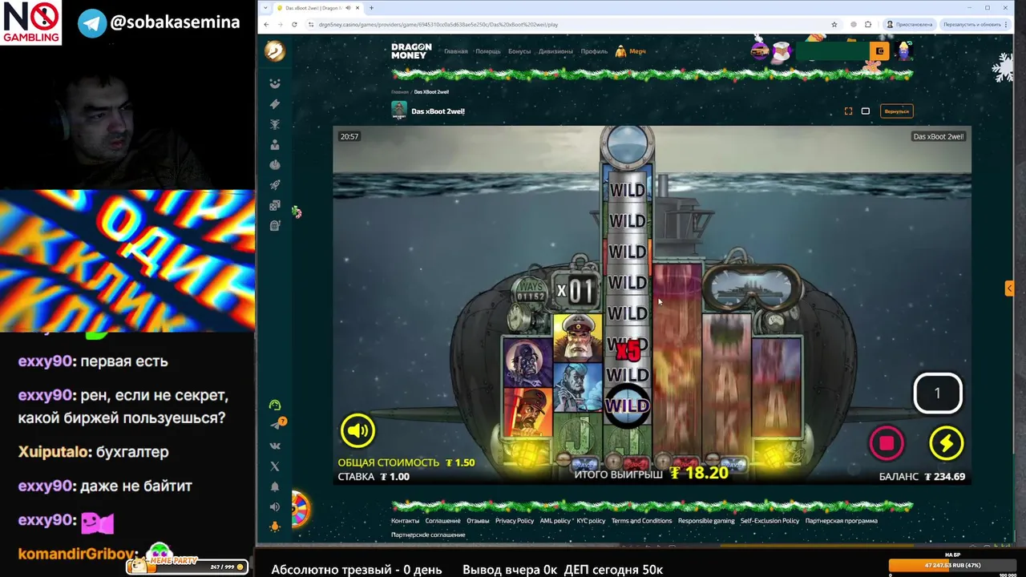Toggle the orange lamp theme icon
The image size is (1026, 577).
pyautogui.click(x=275, y=527)
